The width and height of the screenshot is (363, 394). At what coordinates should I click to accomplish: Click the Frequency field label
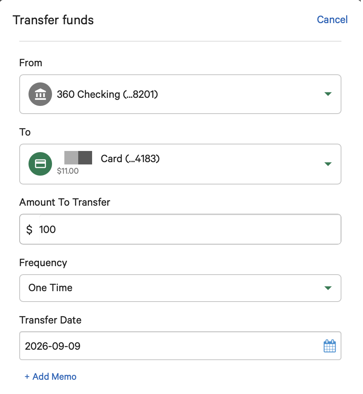[x=43, y=263]
